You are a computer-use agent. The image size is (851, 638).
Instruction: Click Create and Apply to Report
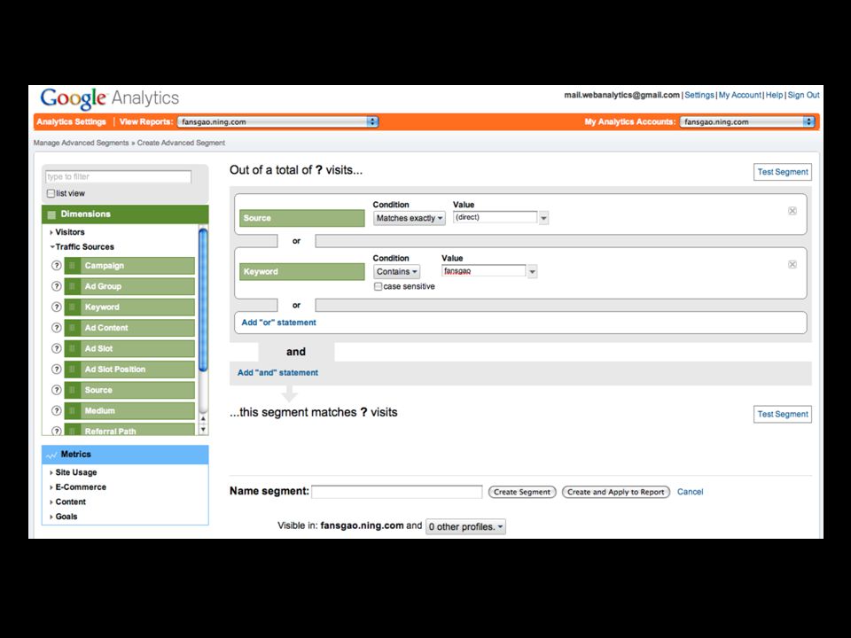tap(616, 492)
